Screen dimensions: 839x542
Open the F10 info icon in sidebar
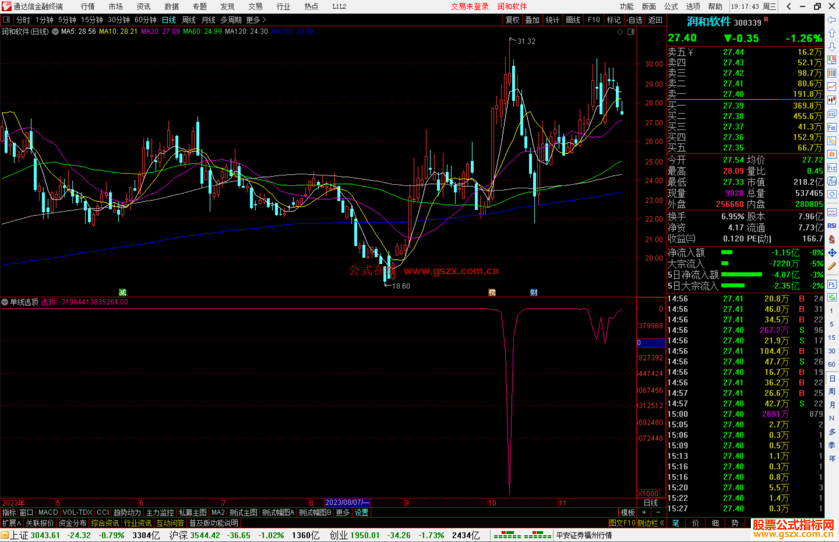pyautogui.click(x=832, y=128)
